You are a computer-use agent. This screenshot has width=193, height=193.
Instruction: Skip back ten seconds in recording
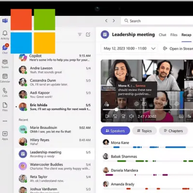(x=115, y=116)
